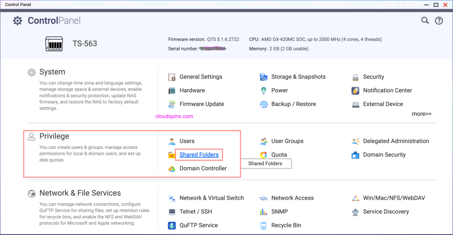Click the Power lightbulb icon
This screenshot has height=235, width=453.
[x=264, y=91]
